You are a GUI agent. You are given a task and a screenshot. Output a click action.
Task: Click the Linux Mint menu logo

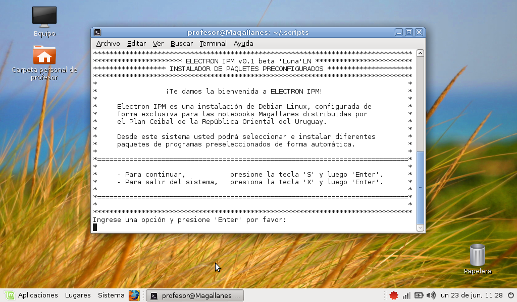10,295
